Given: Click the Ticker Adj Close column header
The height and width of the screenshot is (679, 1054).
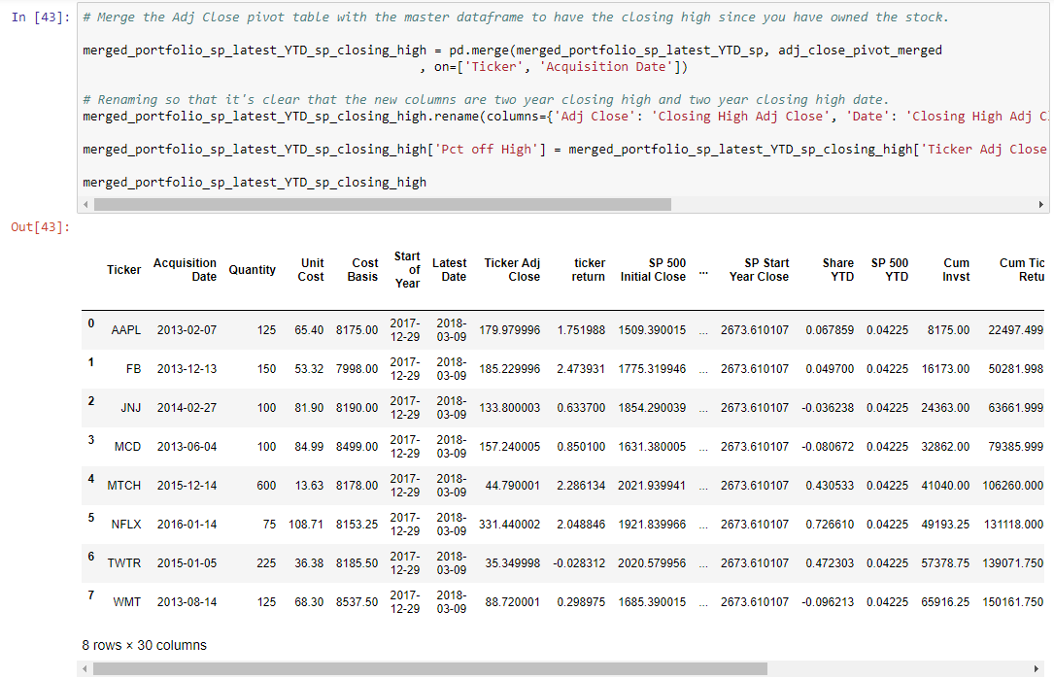Looking at the screenshot, I should pyautogui.click(x=512, y=270).
